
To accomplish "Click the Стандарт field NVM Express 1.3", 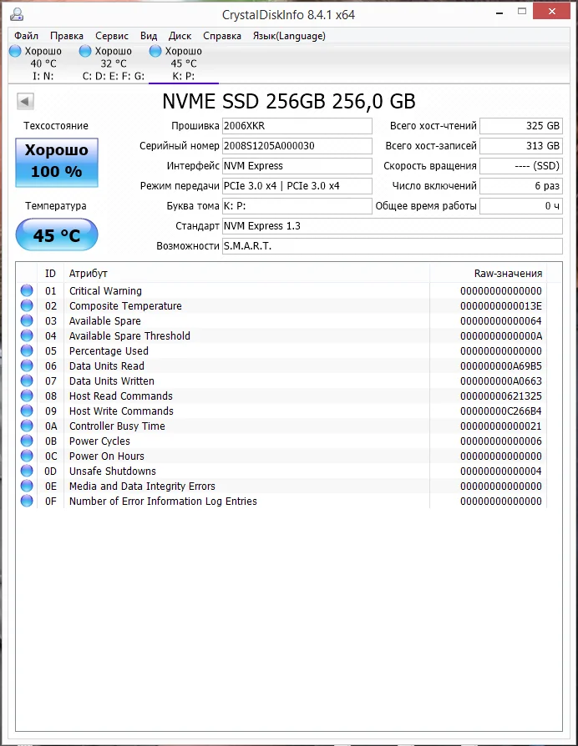I will point(393,226).
